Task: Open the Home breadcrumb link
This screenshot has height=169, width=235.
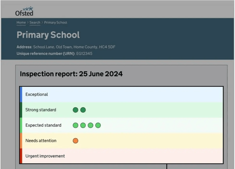Action: tap(21, 23)
